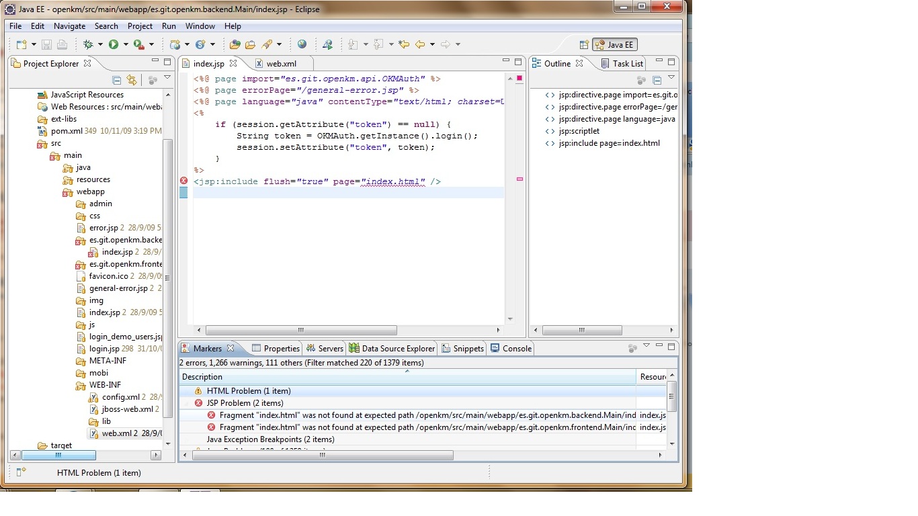Open the Properties tab
This screenshot has width=918, height=516.
[276, 348]
